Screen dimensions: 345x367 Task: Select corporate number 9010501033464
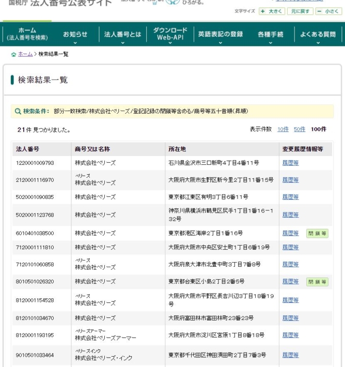coord(35,355)
